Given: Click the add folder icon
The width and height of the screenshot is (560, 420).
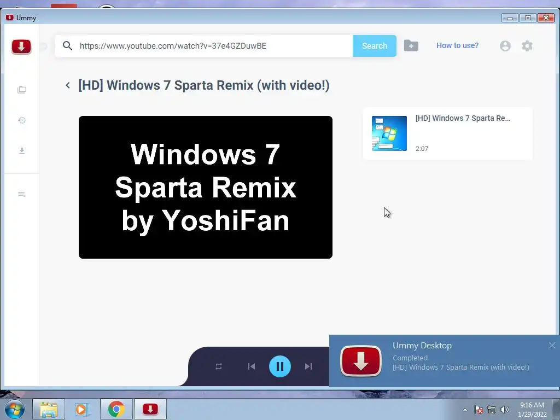Looking at the screenshot, I should (411, 46).
